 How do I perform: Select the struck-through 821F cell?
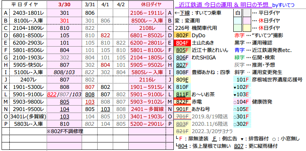pos(182,132)
